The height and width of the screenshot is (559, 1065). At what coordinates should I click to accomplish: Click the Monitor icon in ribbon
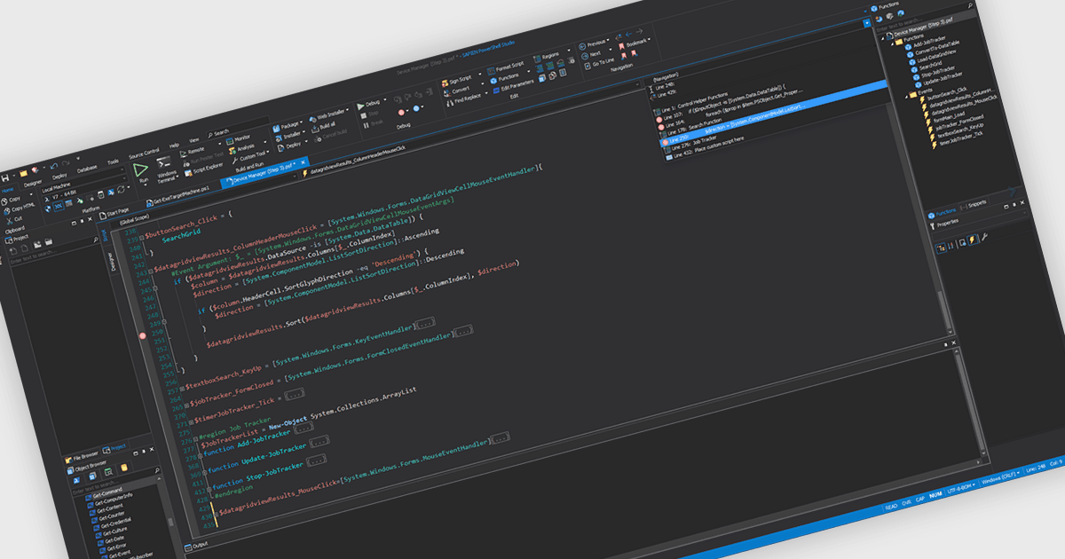pos(230,141)
